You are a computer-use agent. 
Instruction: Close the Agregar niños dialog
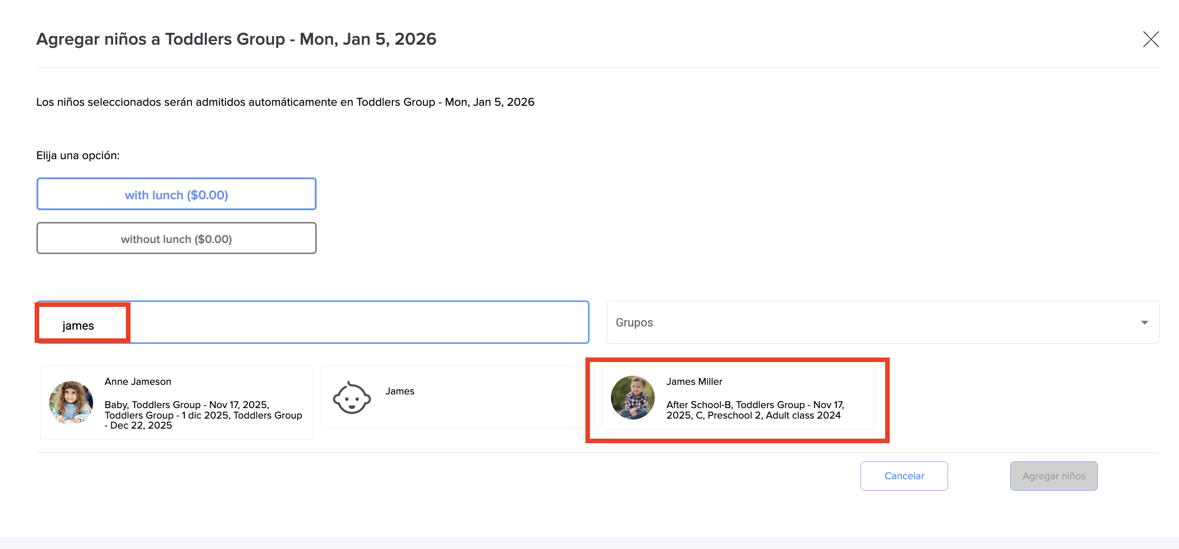coord(1150,39)
